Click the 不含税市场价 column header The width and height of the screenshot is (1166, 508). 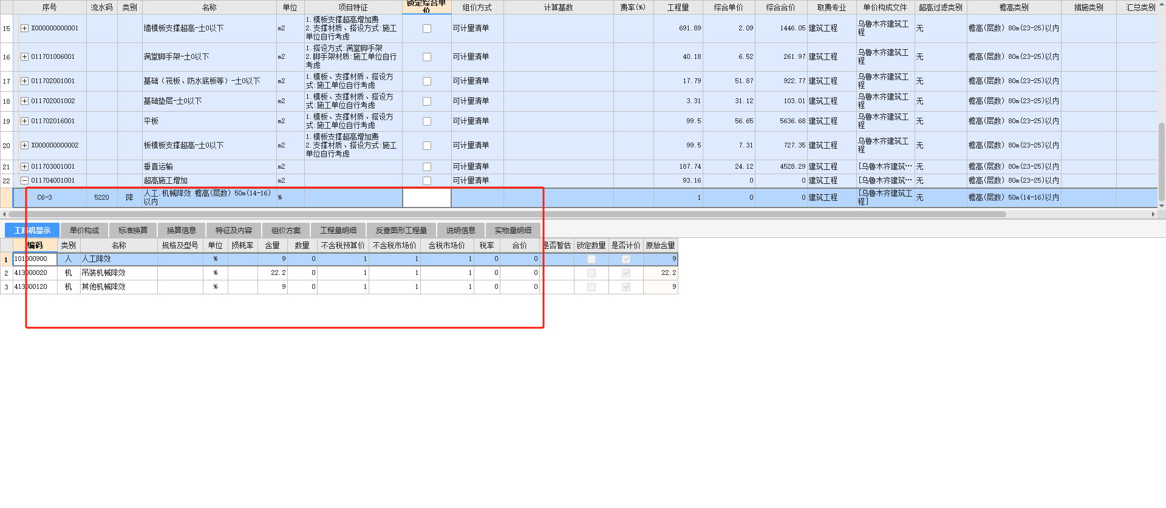(395, 245)
